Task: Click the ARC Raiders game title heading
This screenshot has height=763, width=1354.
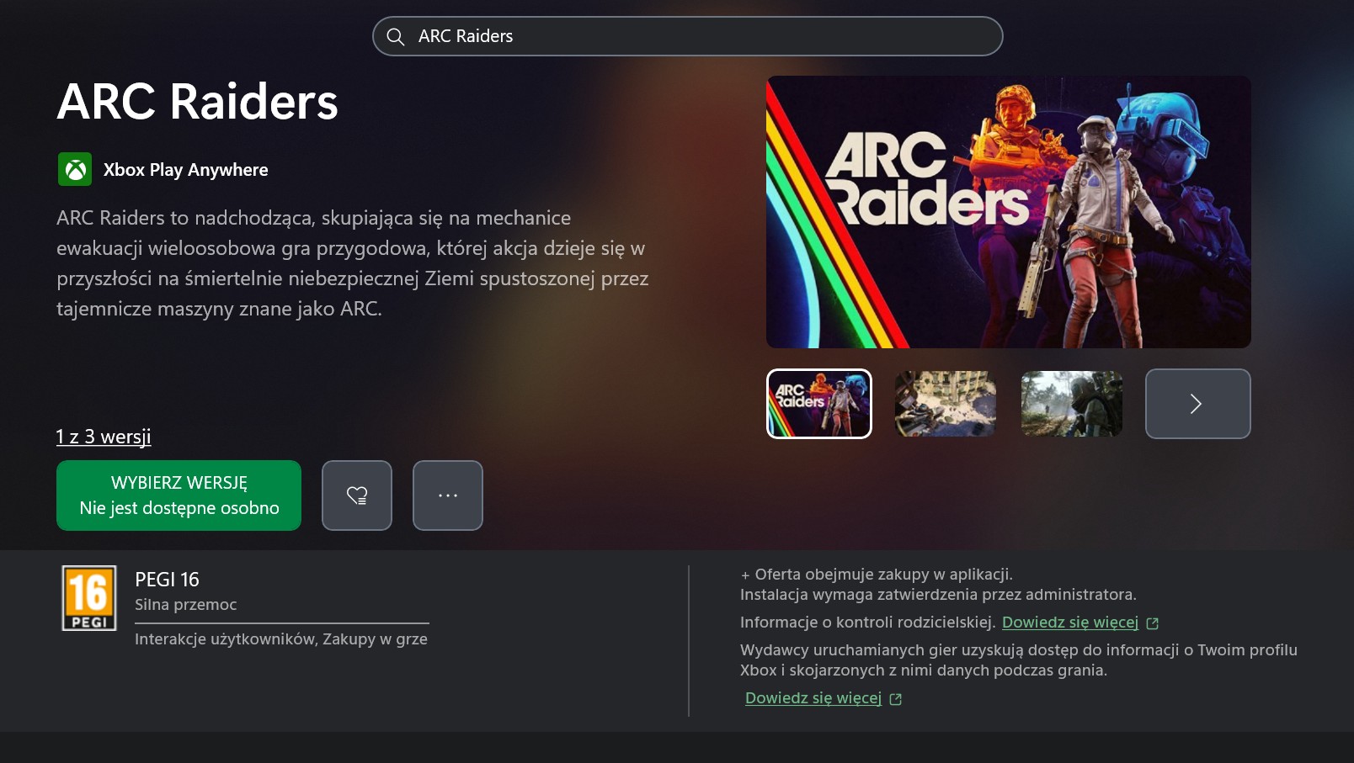Action: (x=197, y=102)
